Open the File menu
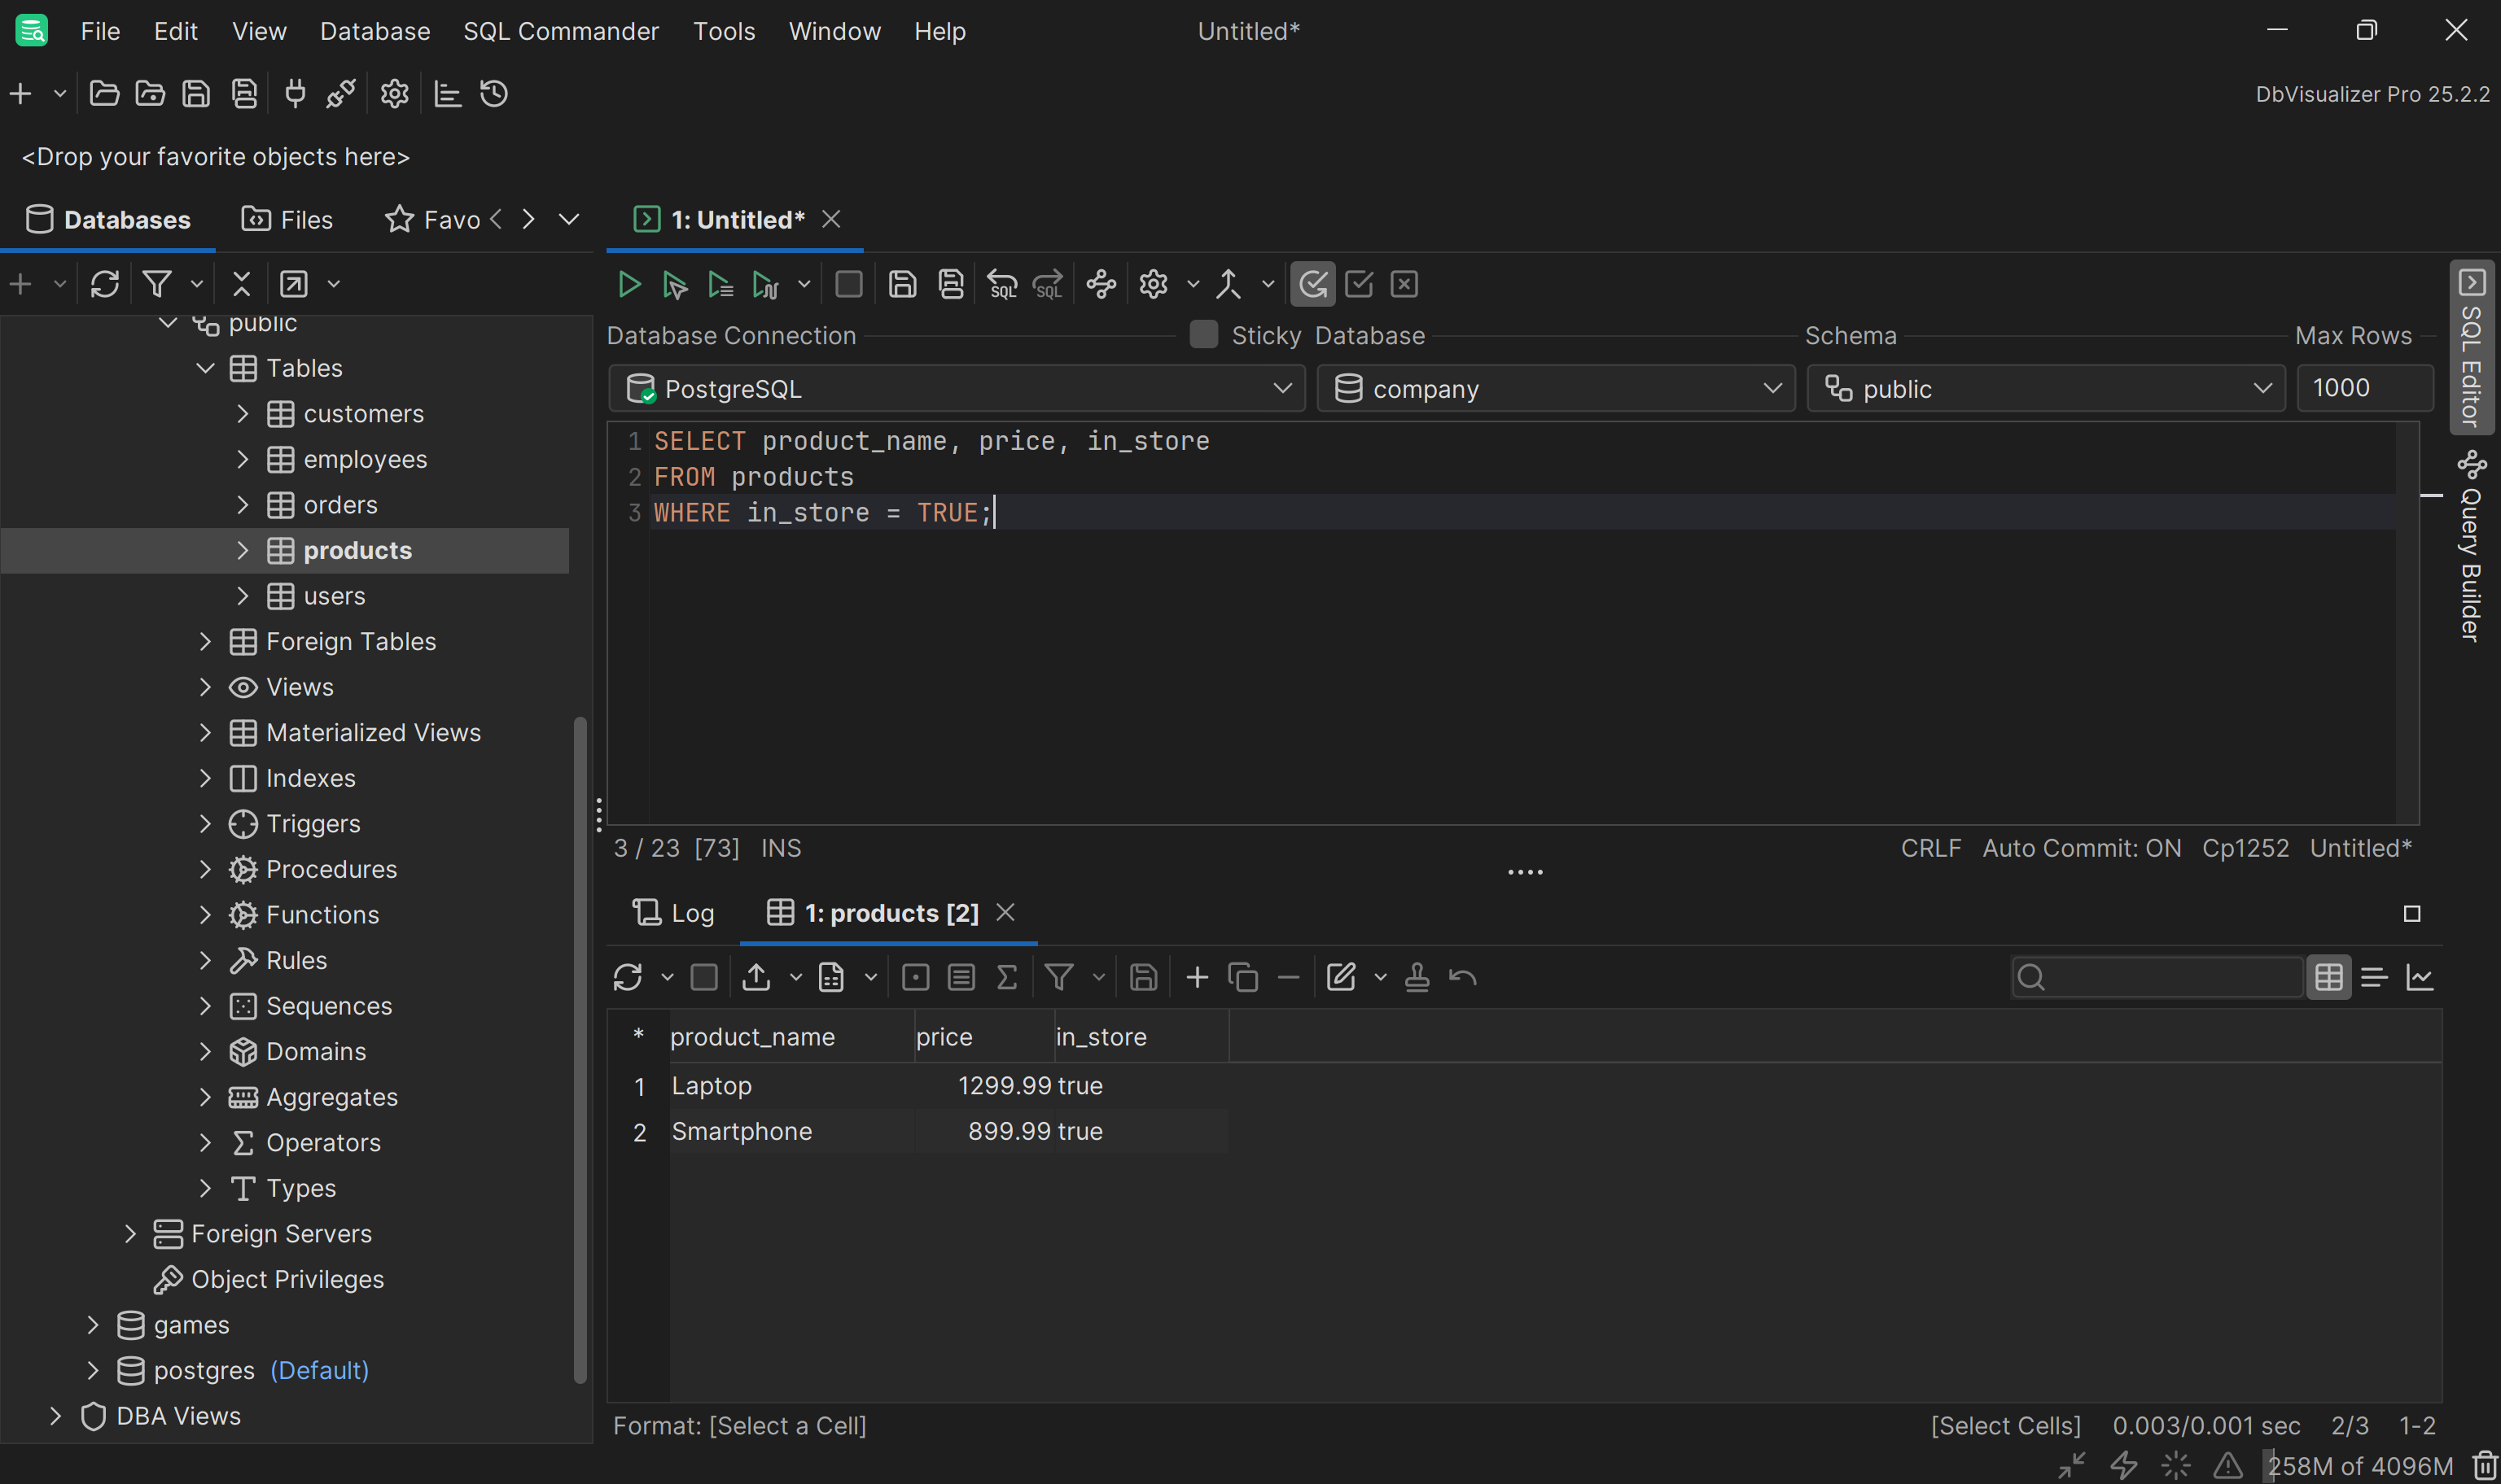 pyautogui.click(x=100, y=31)
